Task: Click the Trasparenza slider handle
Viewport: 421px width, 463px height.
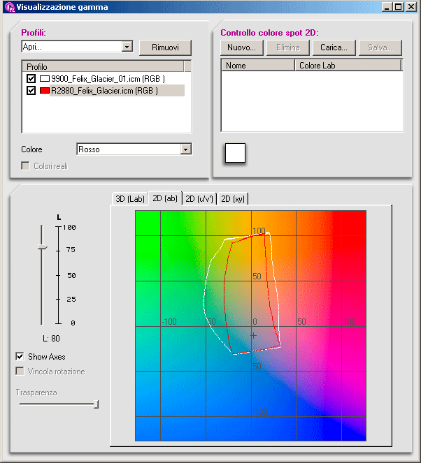Action: [x=96, y=404]
